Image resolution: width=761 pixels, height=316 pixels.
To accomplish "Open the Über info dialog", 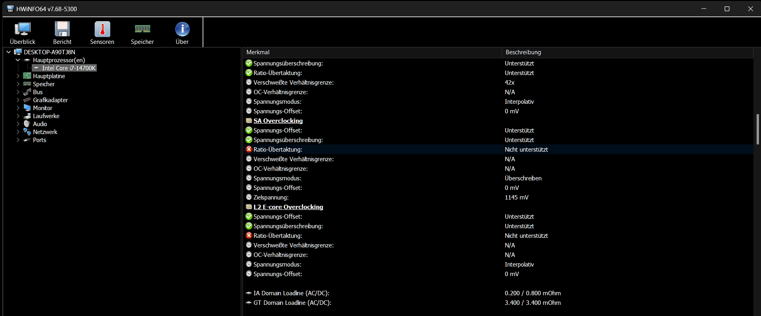I will click(x=182, y=33).
